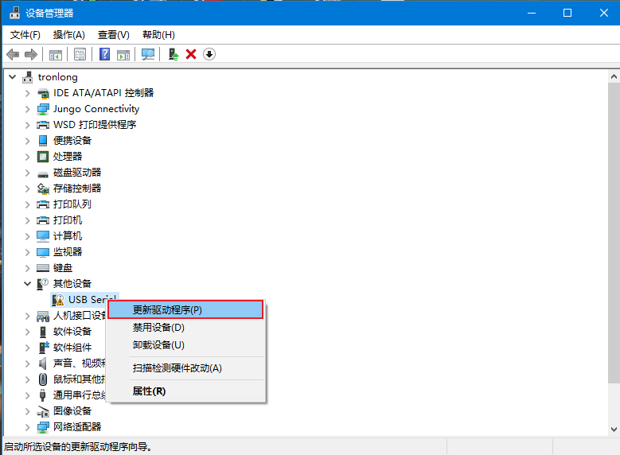The height and width of the screenshot is (455, 620).
Task: Select the 图像设备 tree label
Action: click(x=72, y=411)
